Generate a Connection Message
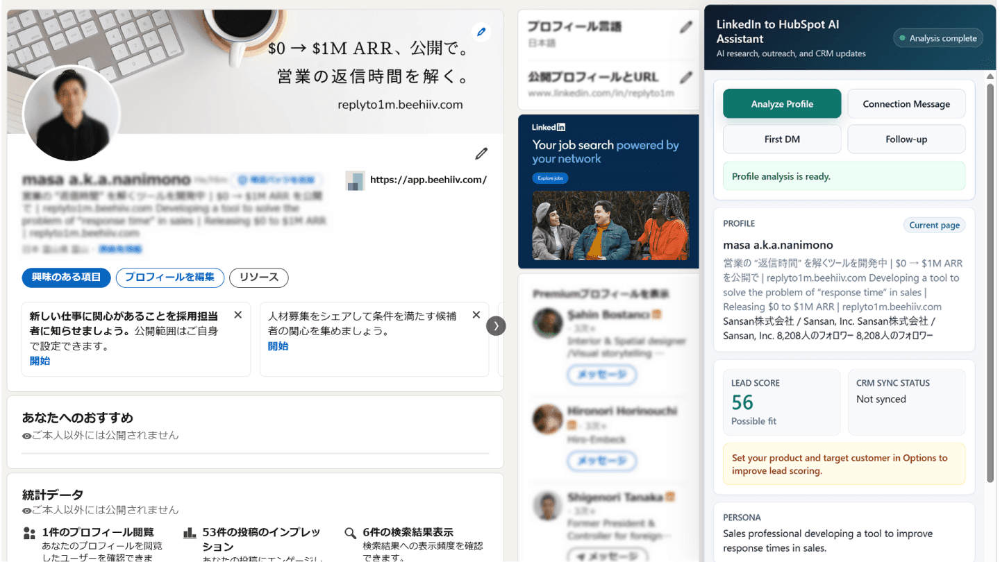This screenshot has width=1000, height=562. click(x=906, y=104)
